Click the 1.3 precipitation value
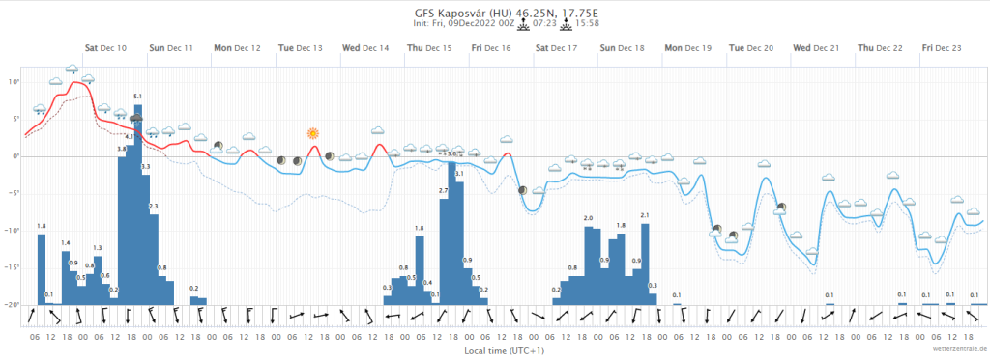 point(98,248)
